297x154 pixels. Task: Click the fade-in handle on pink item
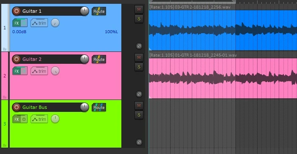coord(150,97)
